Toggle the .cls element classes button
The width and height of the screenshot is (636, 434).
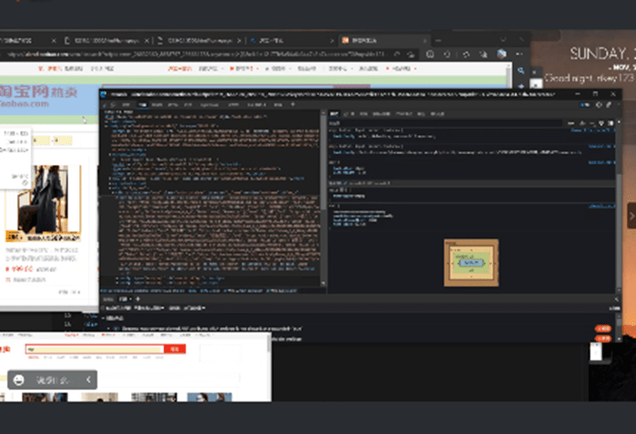(x=583, y=123)
